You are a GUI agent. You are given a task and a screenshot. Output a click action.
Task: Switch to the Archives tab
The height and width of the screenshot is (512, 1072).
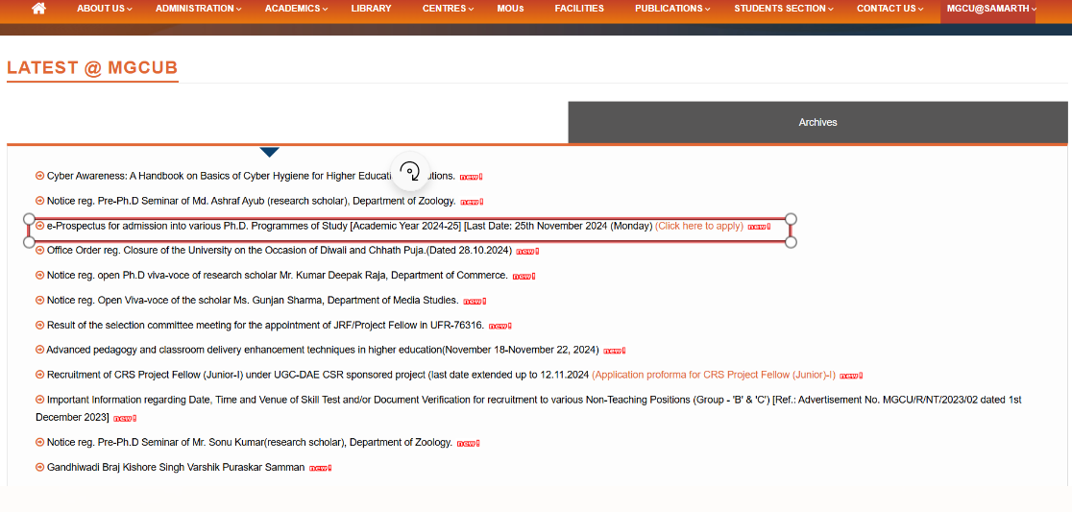[817, 122]
